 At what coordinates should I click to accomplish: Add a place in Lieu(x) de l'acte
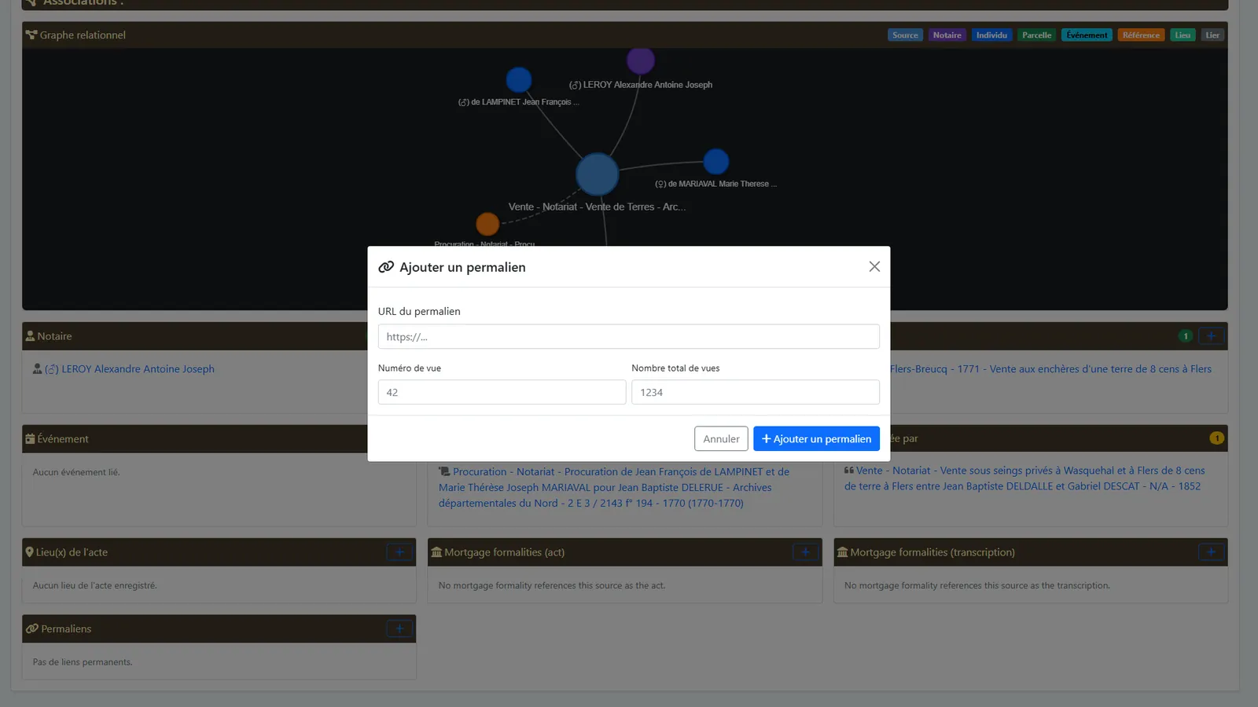[399, 552]
